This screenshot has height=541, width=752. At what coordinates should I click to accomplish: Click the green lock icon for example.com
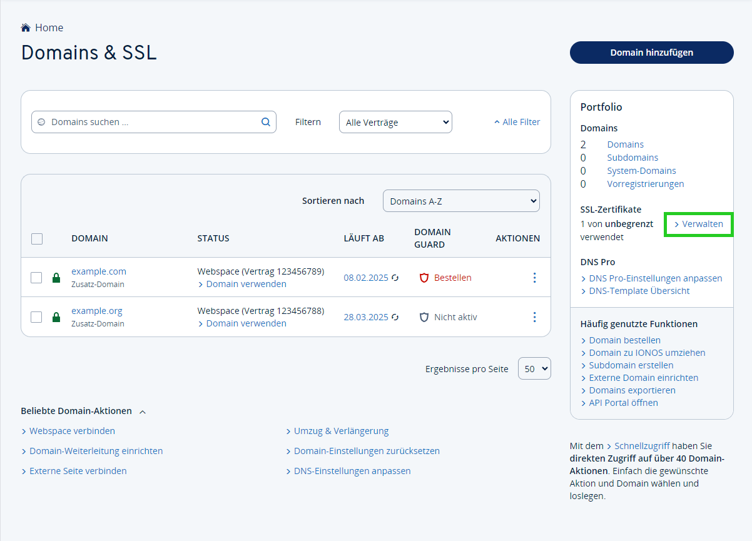click(56, 278)
